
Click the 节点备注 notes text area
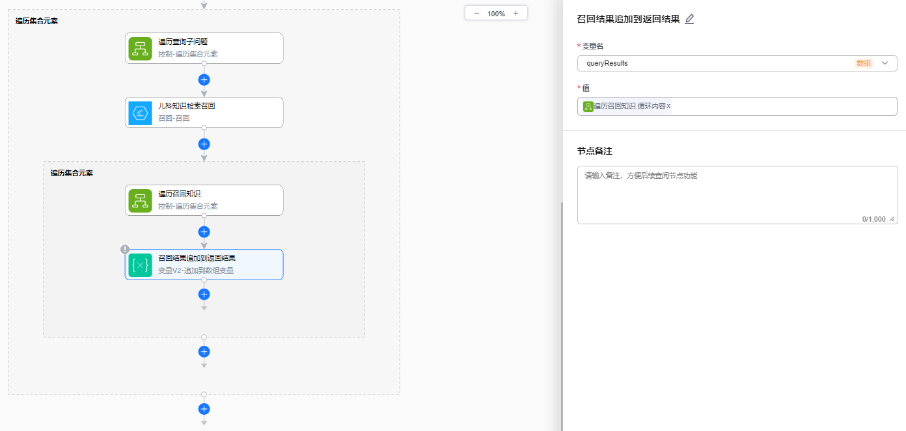point(737,194)
